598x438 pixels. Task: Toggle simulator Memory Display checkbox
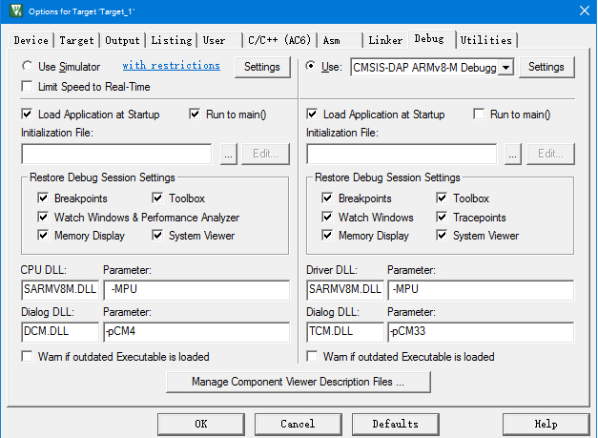point(43,235)
